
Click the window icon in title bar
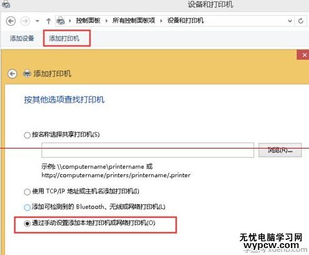tap(6, 4)
